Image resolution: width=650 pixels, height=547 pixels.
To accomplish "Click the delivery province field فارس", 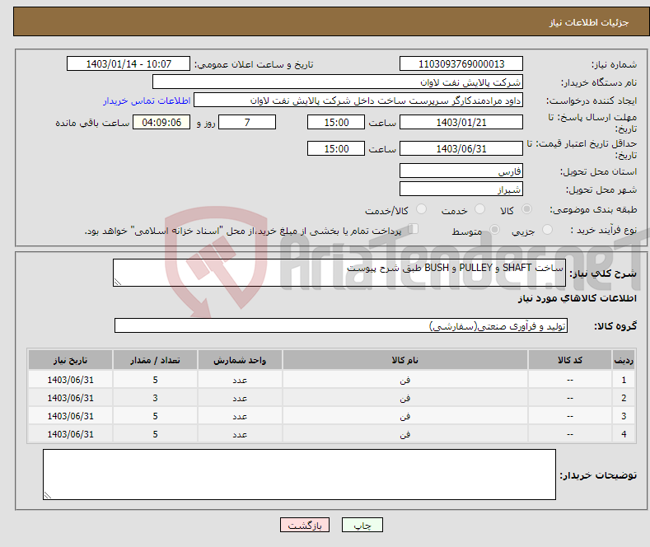I will 461,171.
